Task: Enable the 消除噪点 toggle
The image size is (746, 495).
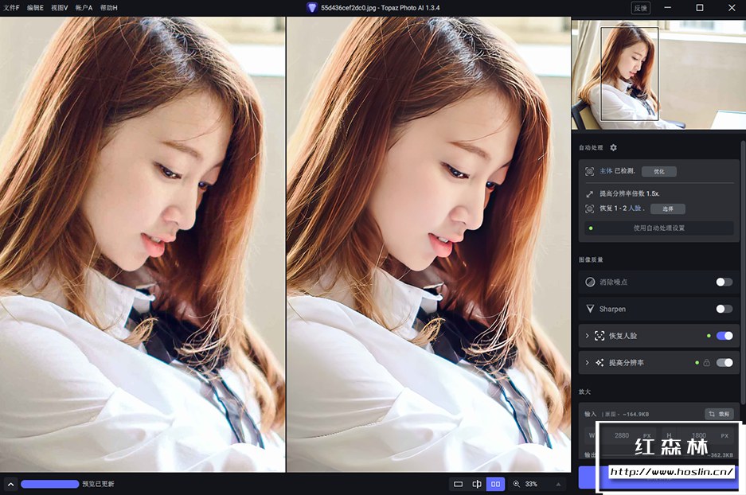Action: coord(725,282)
